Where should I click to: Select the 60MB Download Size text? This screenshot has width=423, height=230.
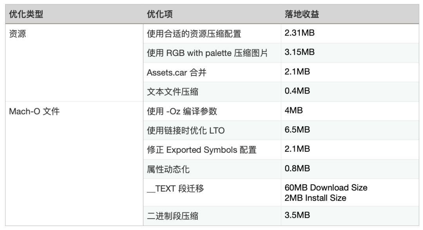[x=326, y=188]
